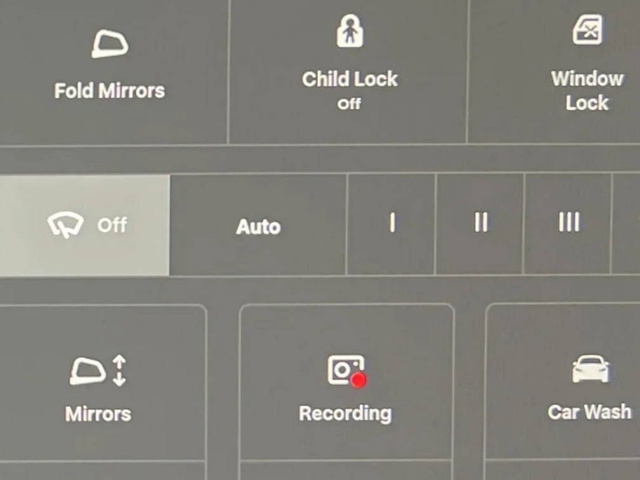This screenshot has height=480, width=640.
Task: Click the Fold Mirrors text label
Action: (x=110, y=91)
